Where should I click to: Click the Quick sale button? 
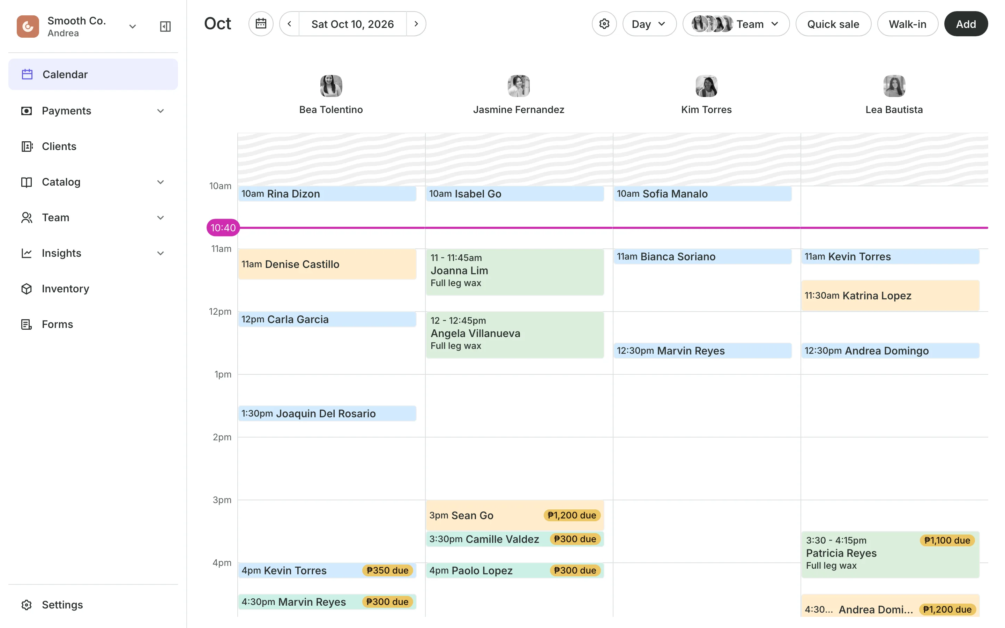click(x=833, y=24)
